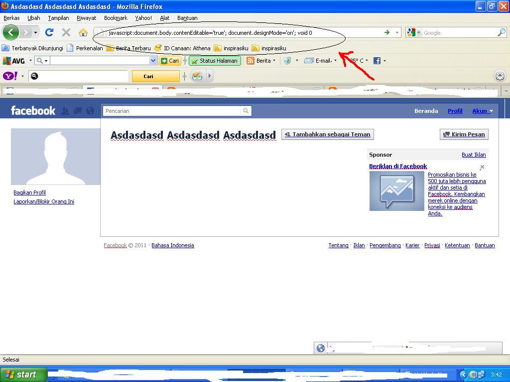Open the Windows start button

(23, 375)
